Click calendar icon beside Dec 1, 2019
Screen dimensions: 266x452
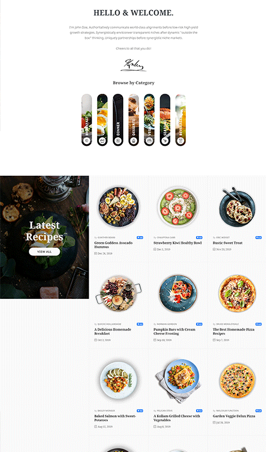155,249
